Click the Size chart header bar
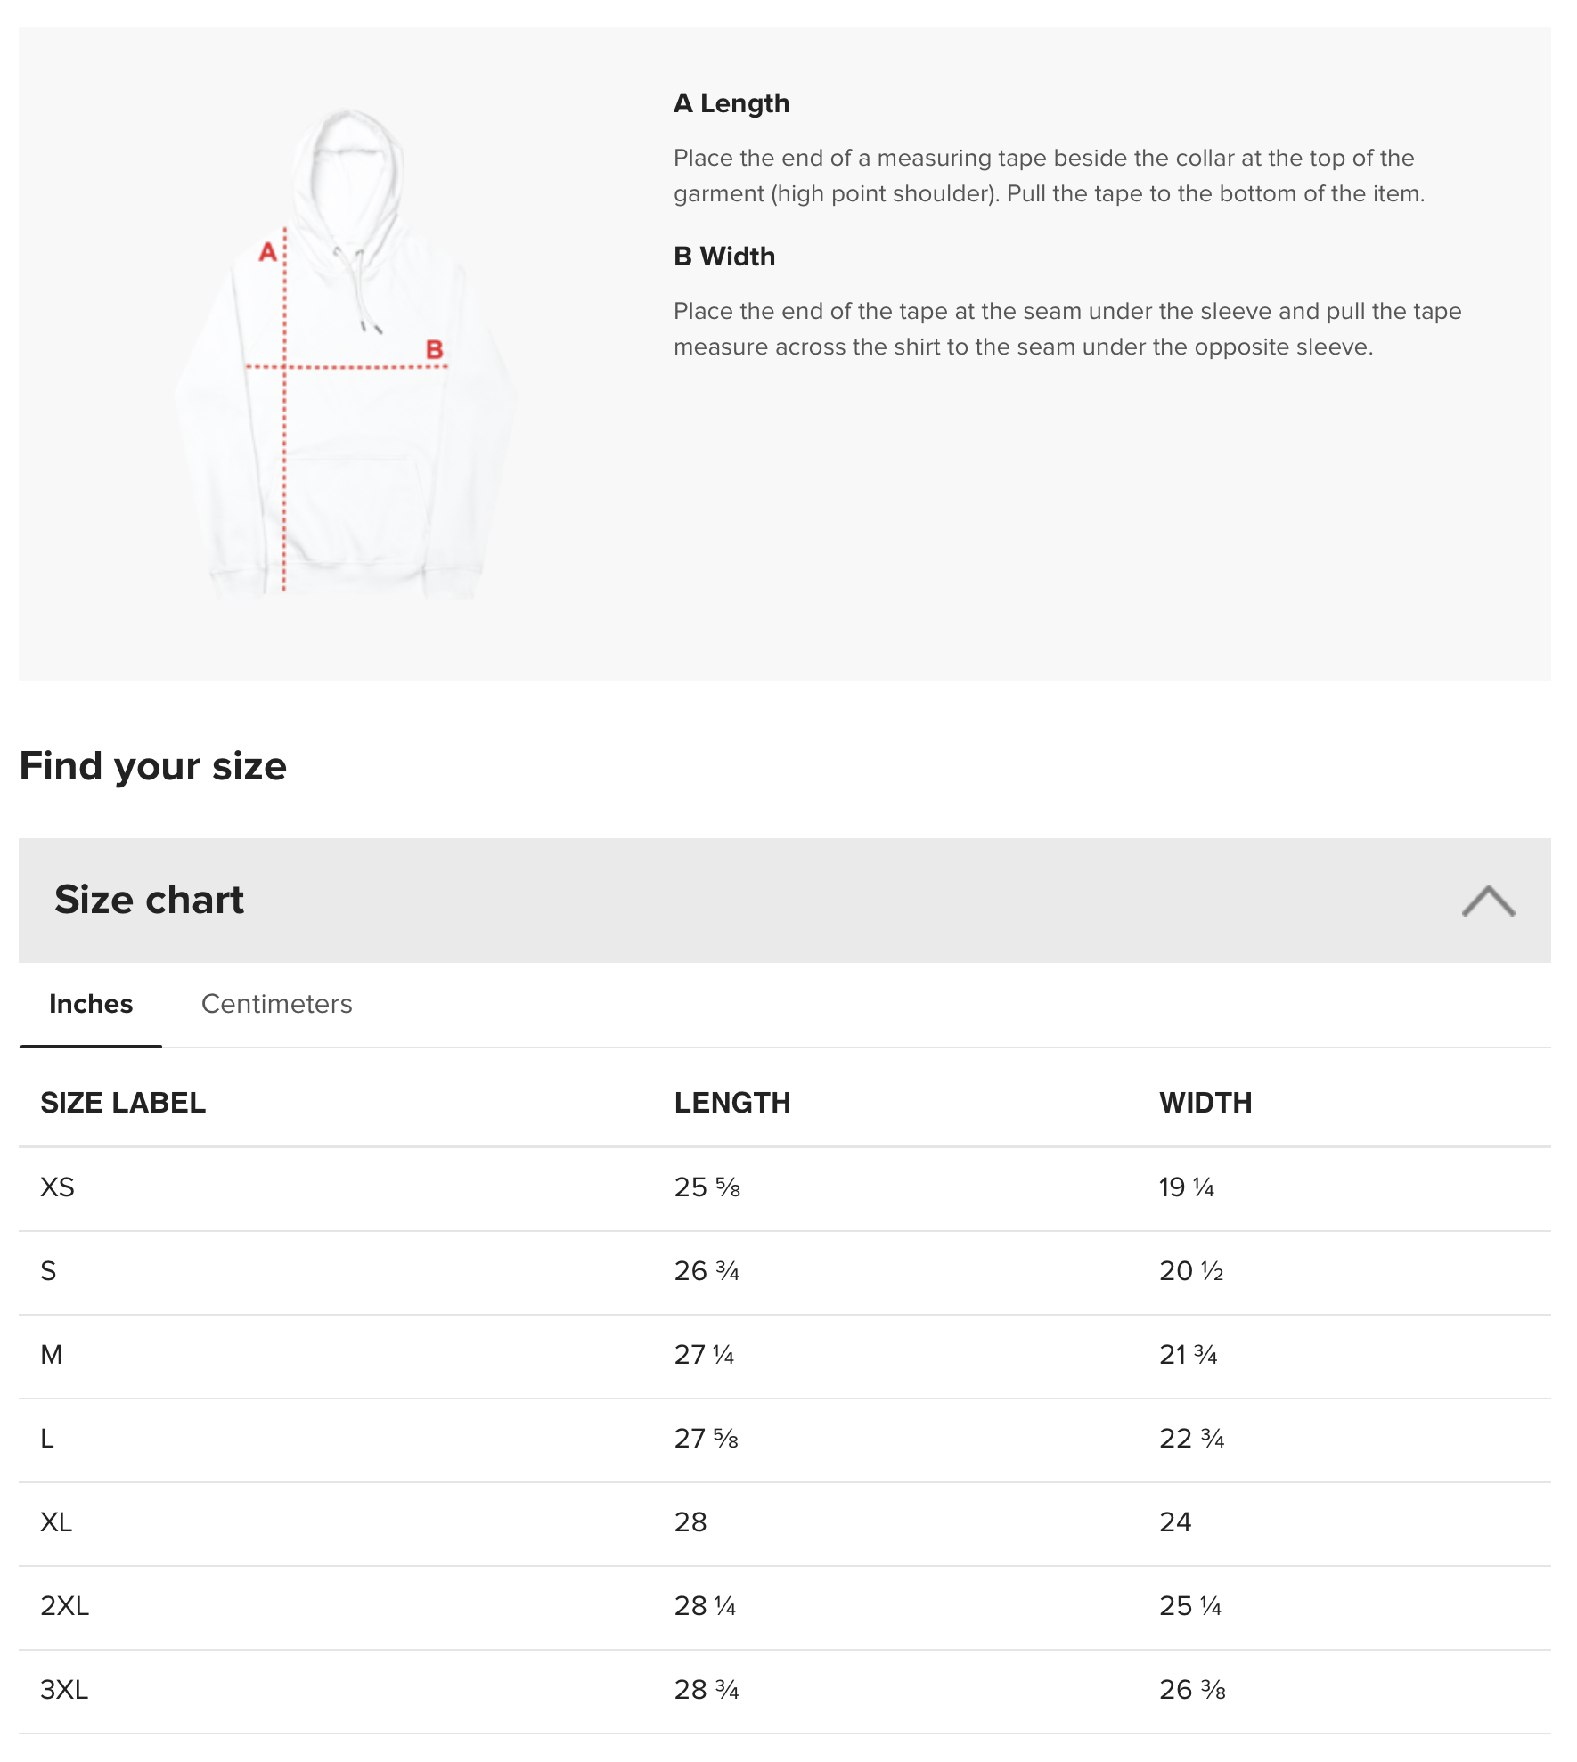This screenshot has width=1577, height=1762. point(785,900)
